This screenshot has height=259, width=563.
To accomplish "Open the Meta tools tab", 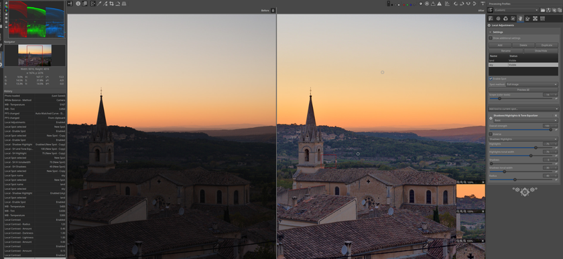I will click(x=542, y=19).
